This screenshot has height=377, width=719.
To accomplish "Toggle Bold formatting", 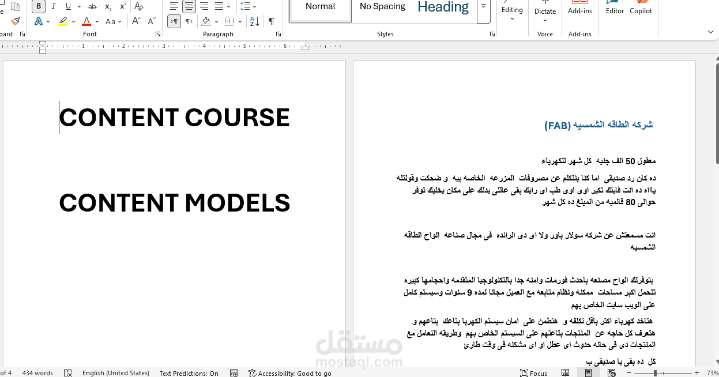I will coord(39,6).
